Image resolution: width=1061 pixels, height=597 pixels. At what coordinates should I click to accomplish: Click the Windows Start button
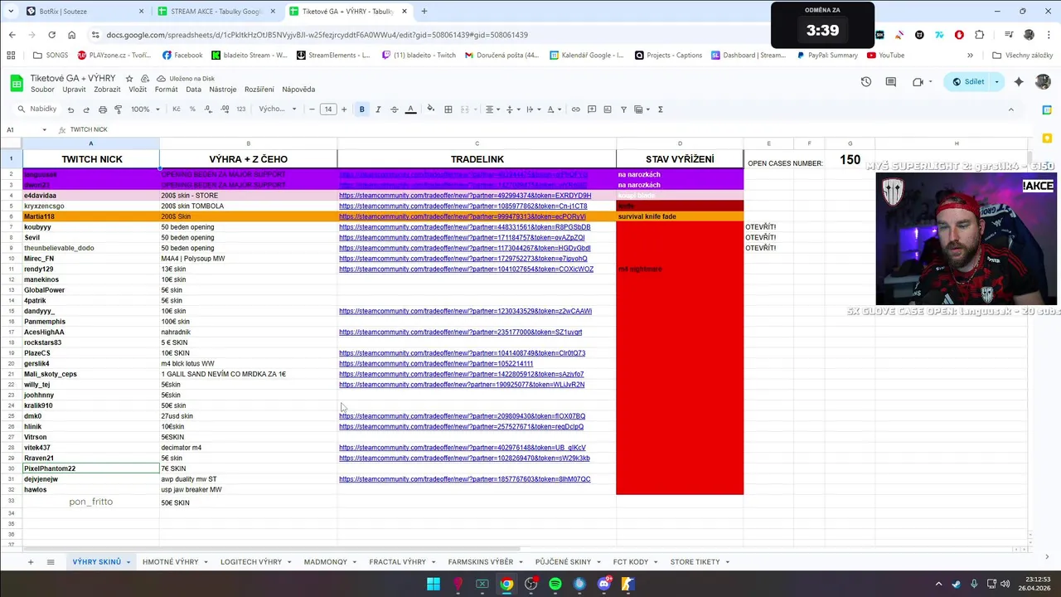point(434,584)
